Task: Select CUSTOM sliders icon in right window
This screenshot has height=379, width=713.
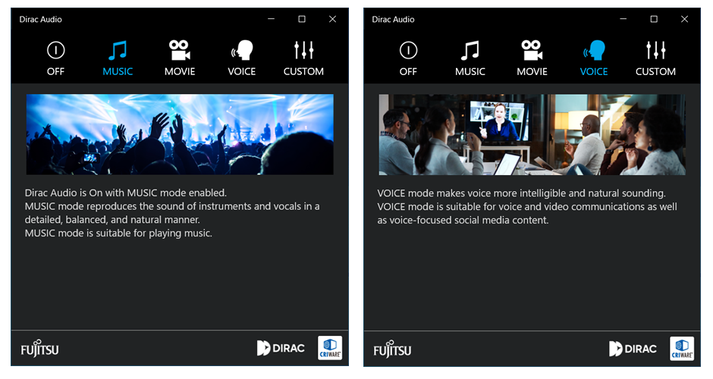Action: click(655, 52)
